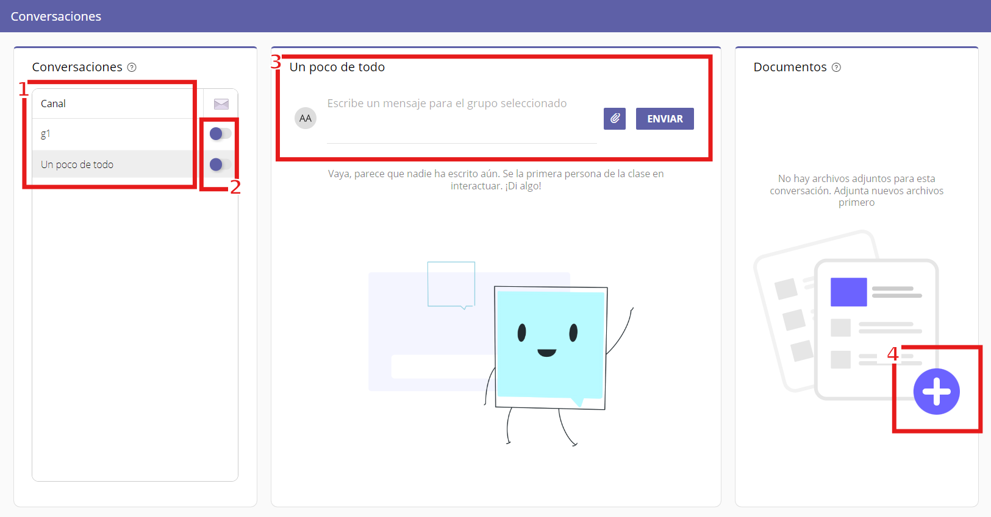Click the message input field
991x517 pixels.
coord(461,119)
